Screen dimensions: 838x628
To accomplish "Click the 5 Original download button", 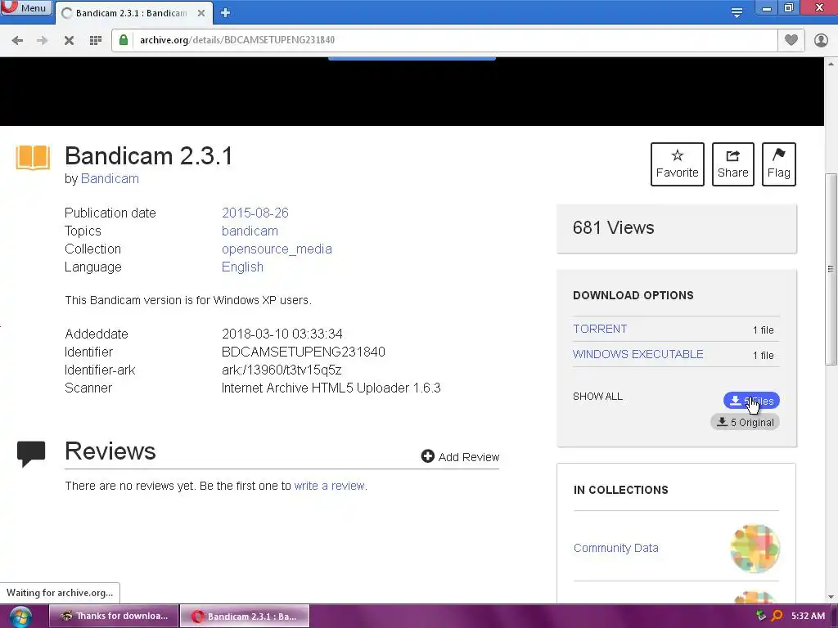I will pos(745,423).
